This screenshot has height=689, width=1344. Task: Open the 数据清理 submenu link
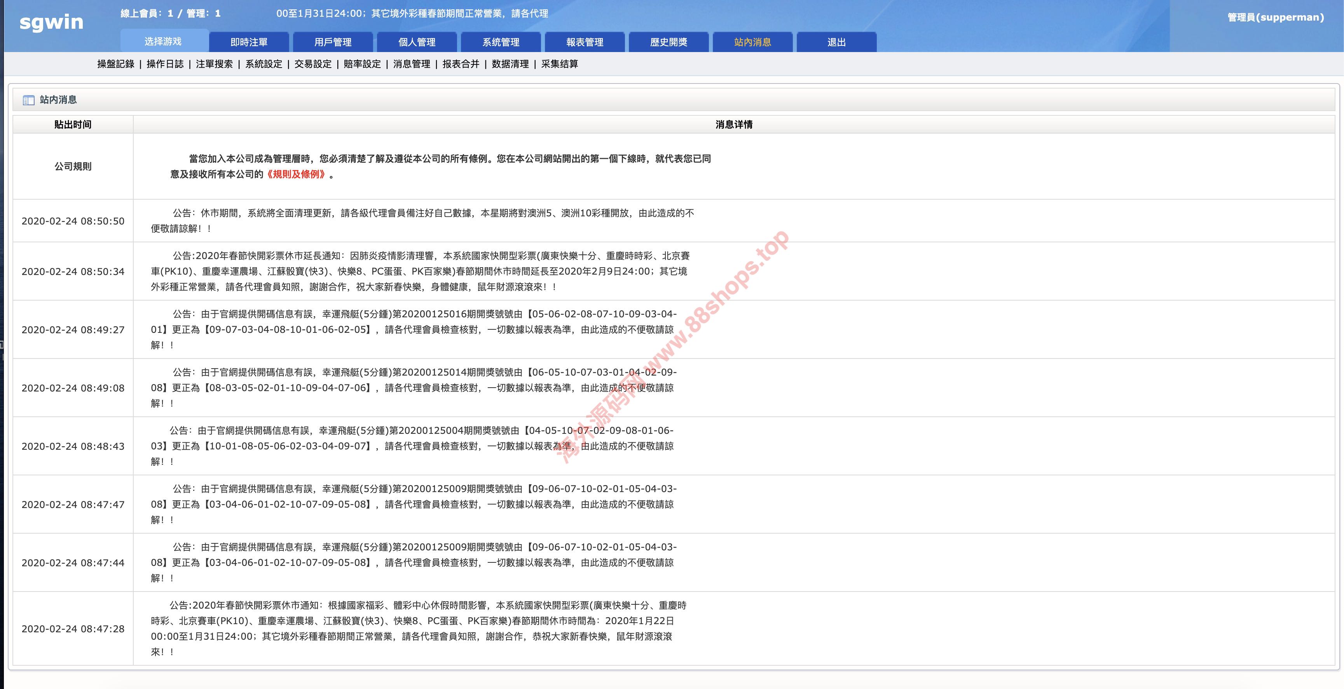click(510, 64)
